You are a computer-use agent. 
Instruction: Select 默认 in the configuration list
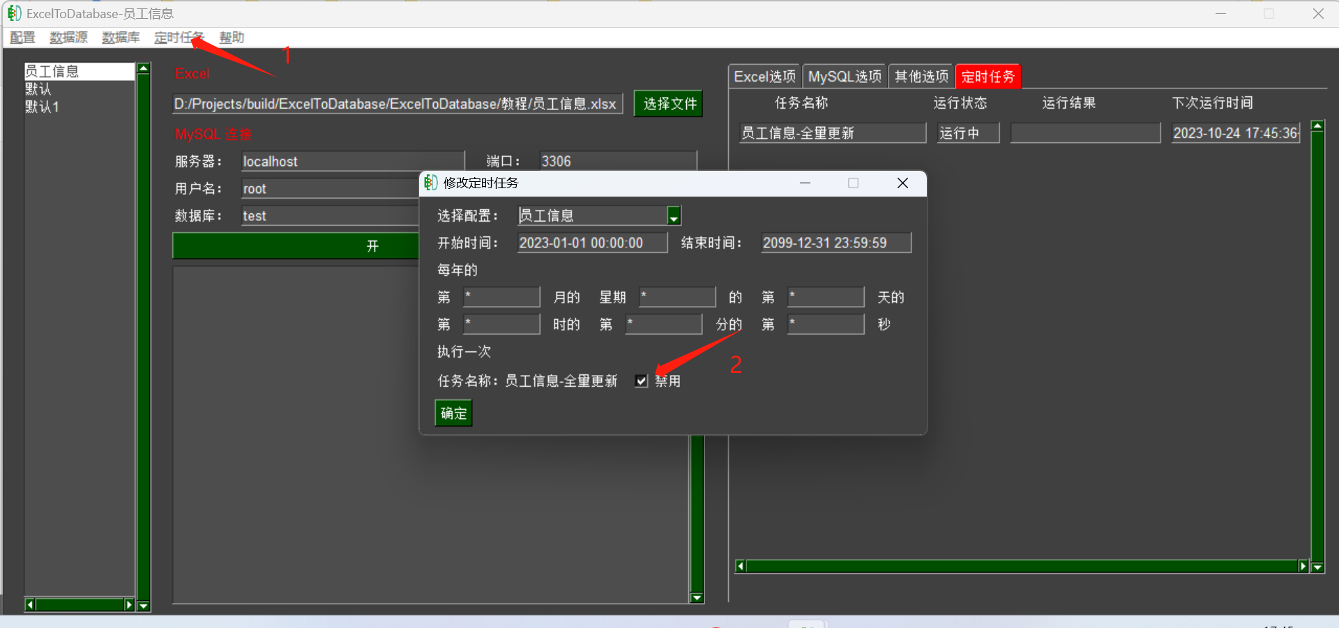click(x=38, y=89)
